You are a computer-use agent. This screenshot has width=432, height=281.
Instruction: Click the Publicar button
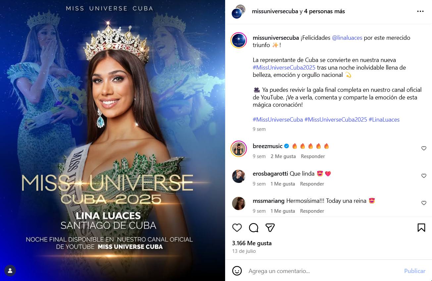point(414,271)
